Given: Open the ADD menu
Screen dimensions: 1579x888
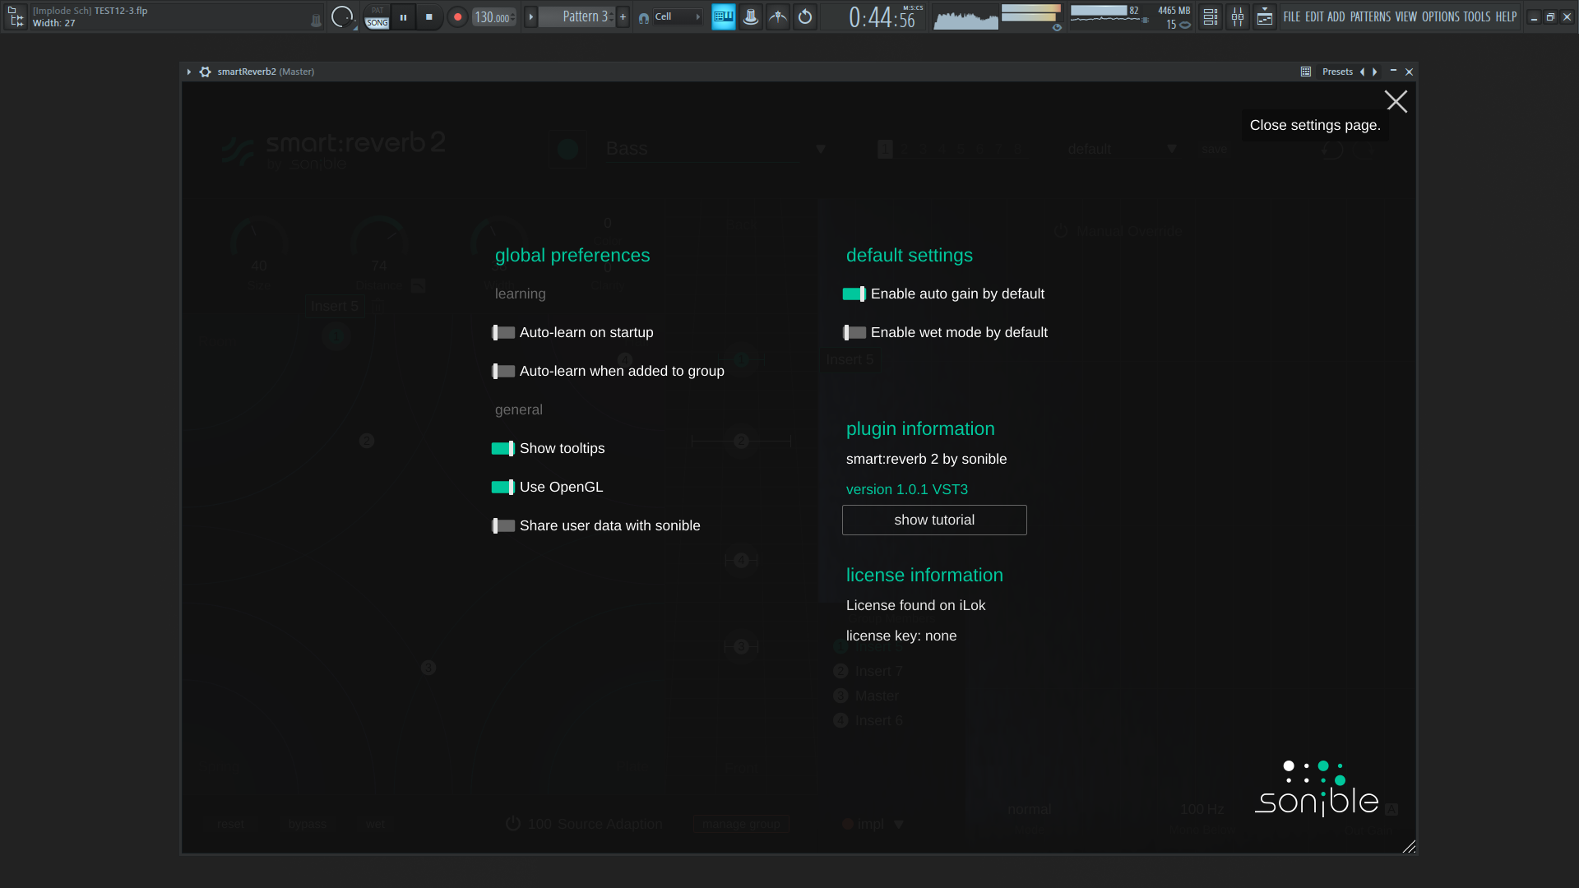Looking at the screenshot, I should (x=1336, y=16).
